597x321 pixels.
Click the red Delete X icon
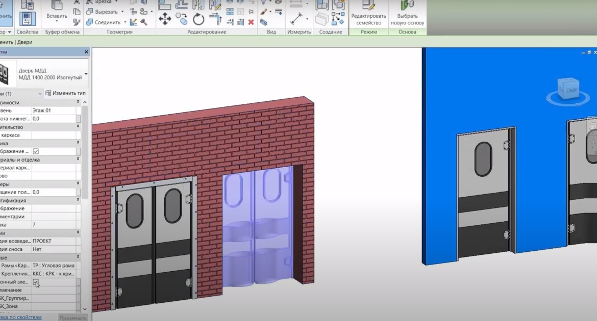click(251, 22)
